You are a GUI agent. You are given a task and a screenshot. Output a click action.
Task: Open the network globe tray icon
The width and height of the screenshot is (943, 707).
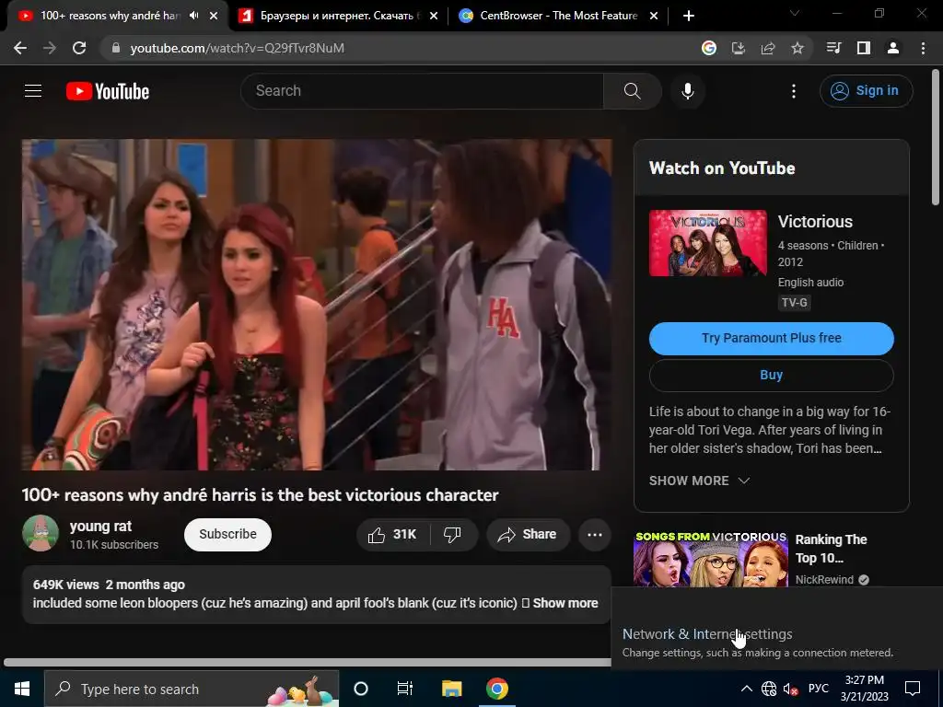[x=769, y=689]
